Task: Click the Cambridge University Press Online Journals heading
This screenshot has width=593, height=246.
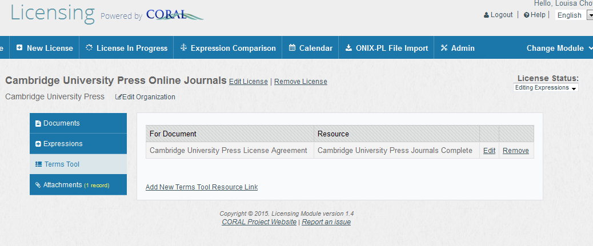Action: 116,80
